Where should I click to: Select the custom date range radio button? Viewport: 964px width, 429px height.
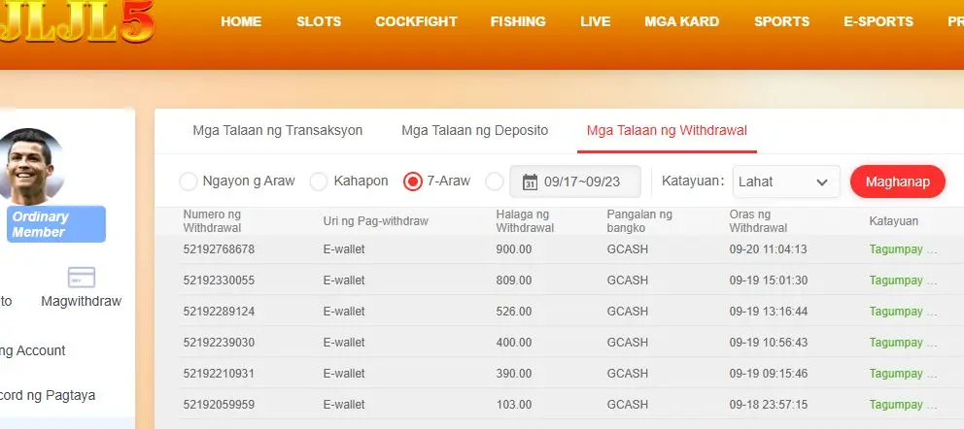pos(495,181)
